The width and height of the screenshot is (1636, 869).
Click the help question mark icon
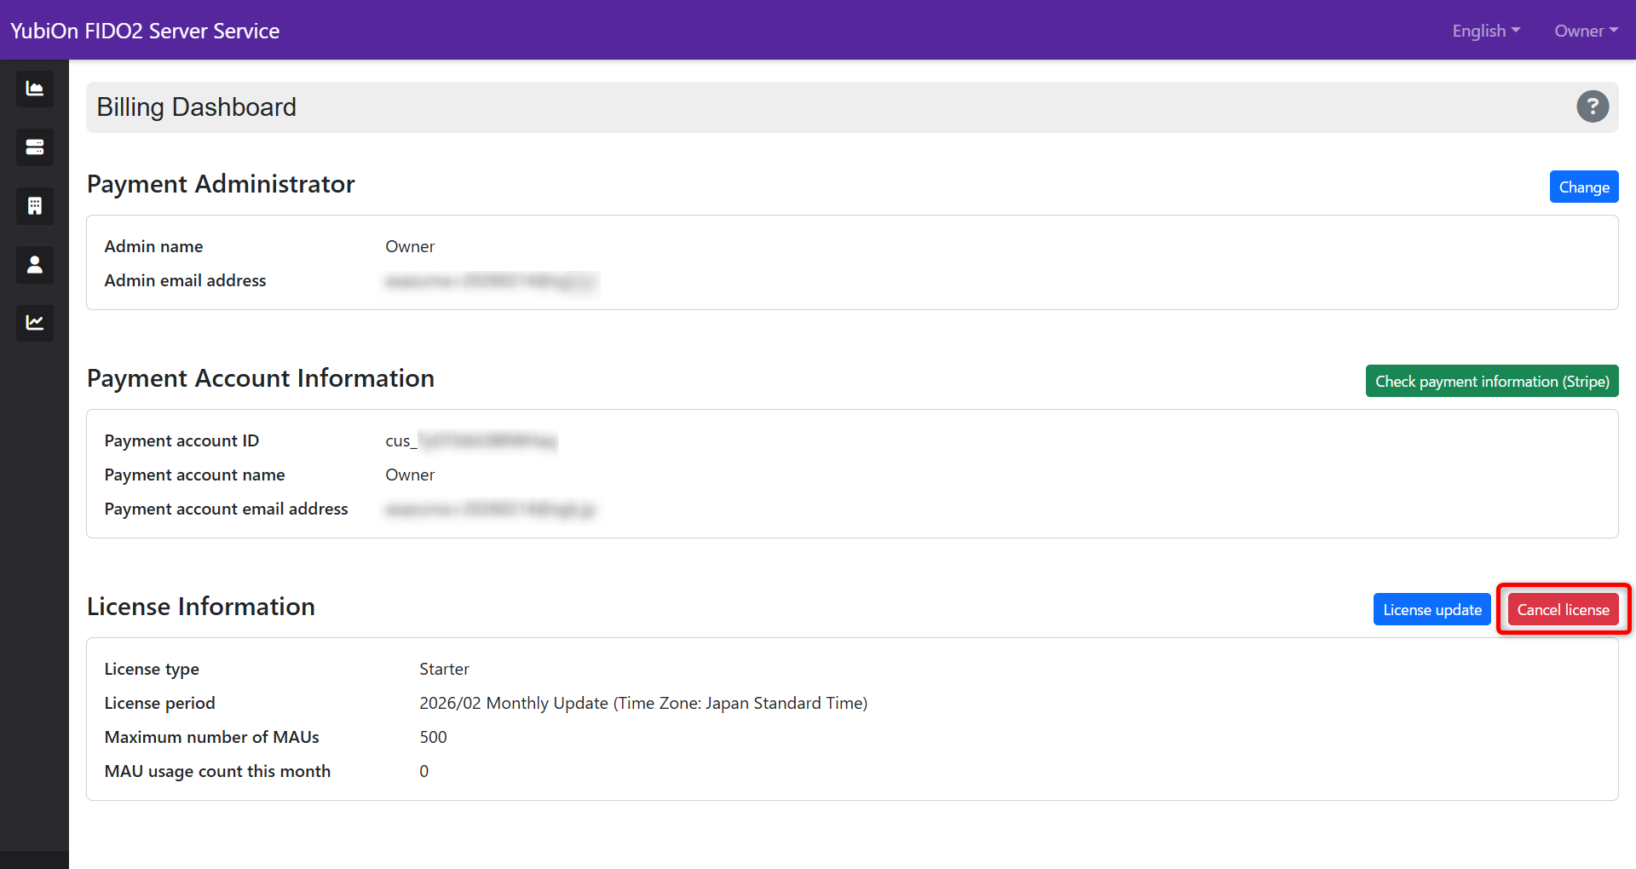[1592, 106]
